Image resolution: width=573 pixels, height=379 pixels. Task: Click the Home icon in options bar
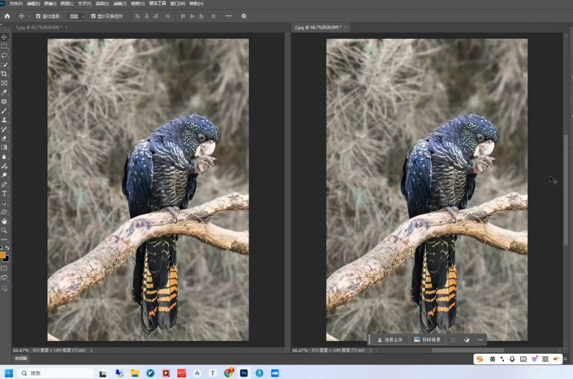7,16
